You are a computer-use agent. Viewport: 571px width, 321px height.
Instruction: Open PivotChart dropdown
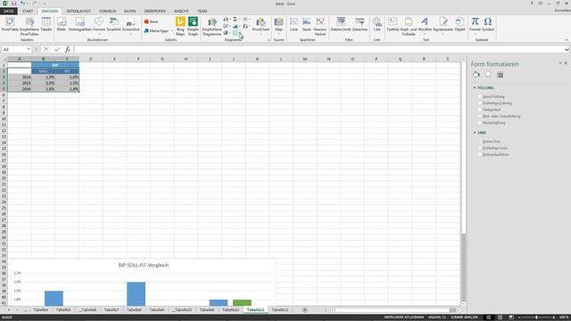click(x=261, y=27)
